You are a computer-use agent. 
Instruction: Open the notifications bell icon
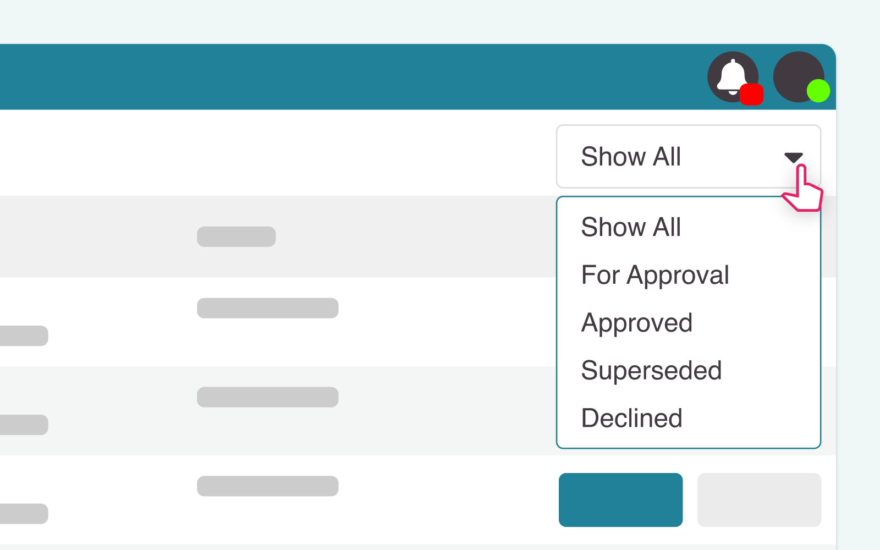pyautogui.click(x=733, y=77)
